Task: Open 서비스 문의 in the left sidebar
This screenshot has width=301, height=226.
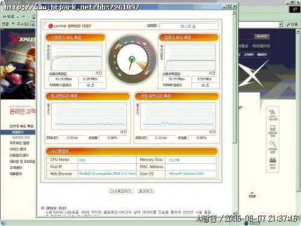Action: click(x=17, y=149)
